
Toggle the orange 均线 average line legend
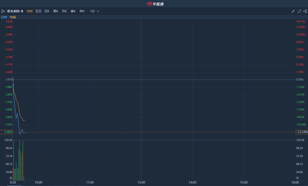coord(13,17)
